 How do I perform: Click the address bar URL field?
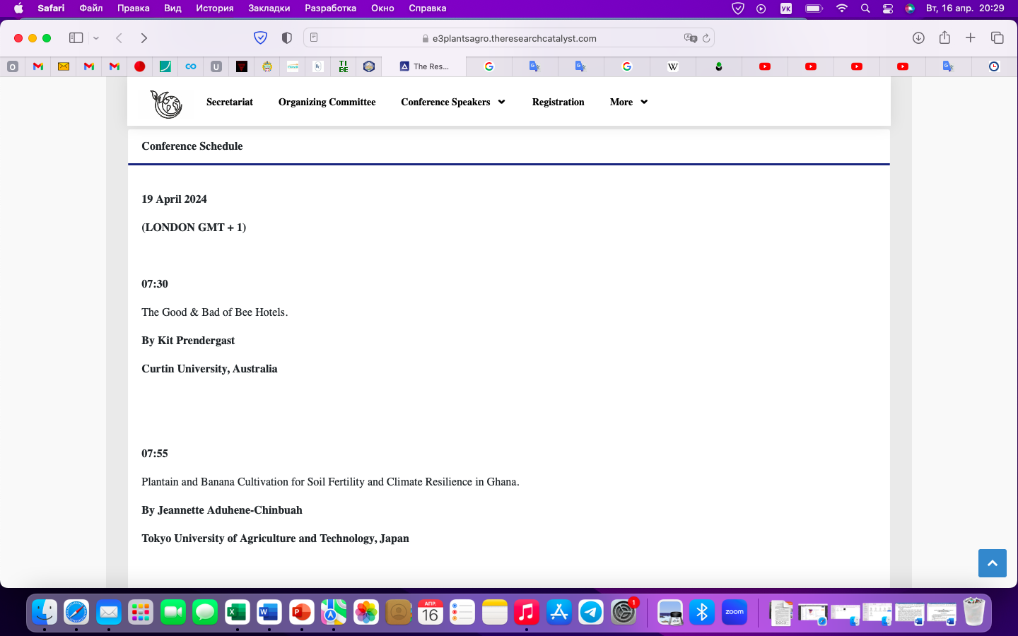[509, 38]
